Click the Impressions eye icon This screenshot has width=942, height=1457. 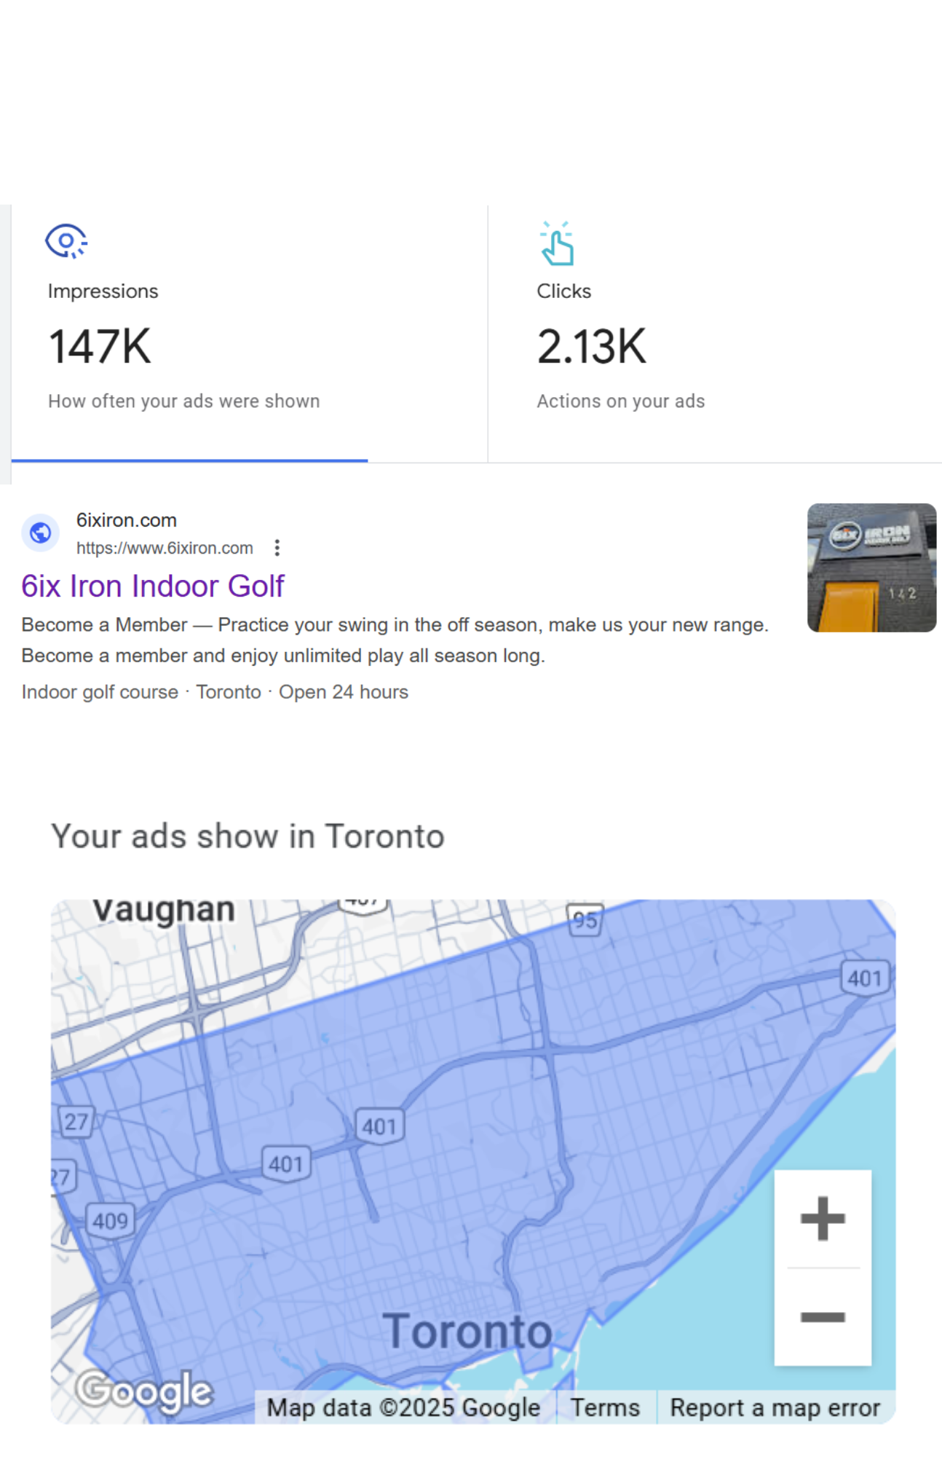point(66,241)
